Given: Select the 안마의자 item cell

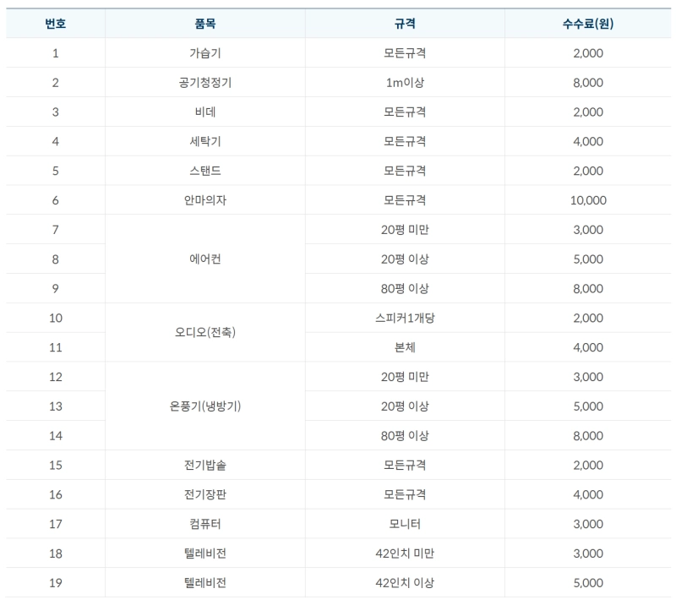Looking at the screenshot, I should tap(204, 200).
